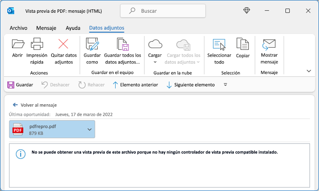The height and width of the screenshot is (191, 319).
Task: Go to Siguiente elemento
Action: [190, 85]
